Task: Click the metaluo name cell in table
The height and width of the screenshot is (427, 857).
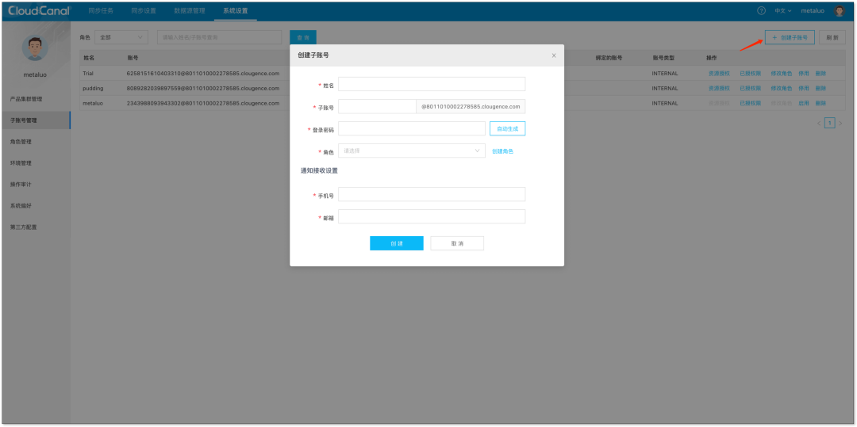Action: click(93, 103)
